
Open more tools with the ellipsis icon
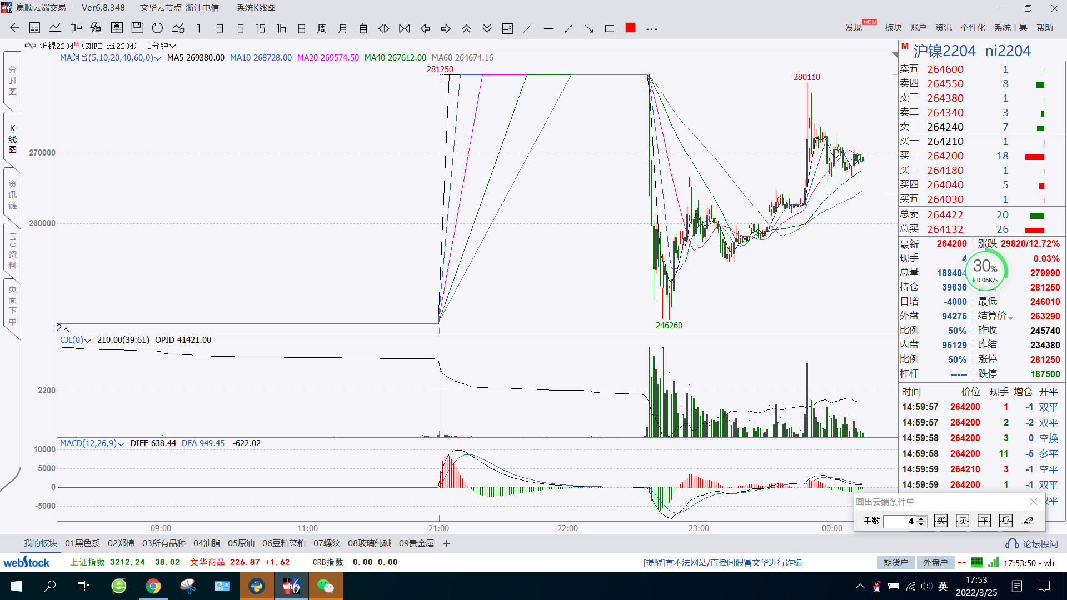coord(651,29)
